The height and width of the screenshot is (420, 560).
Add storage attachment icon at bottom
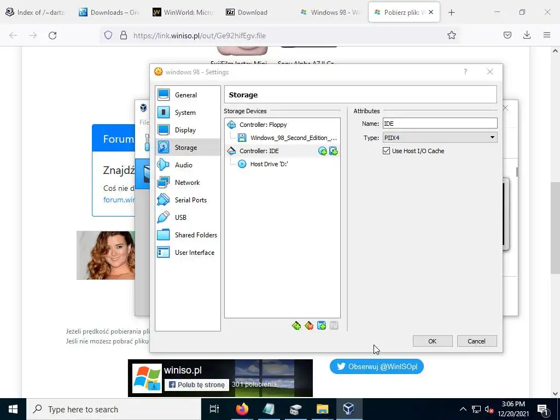(x=322, y=326)
